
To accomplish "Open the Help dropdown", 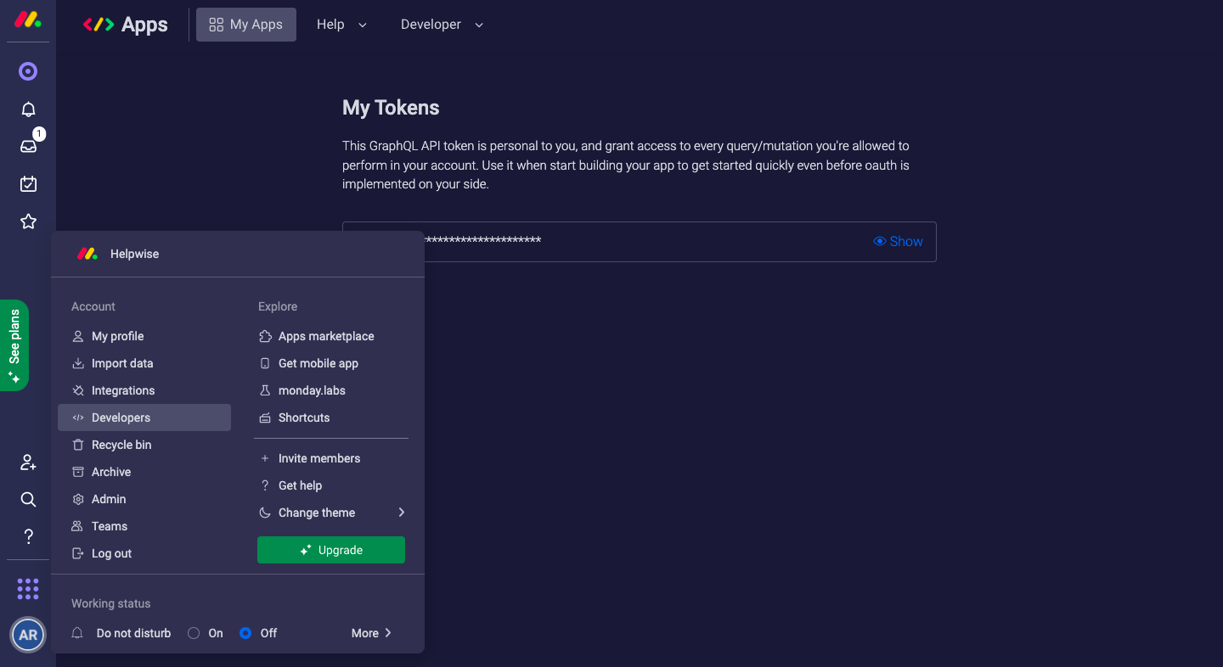I will pos(341,25).
